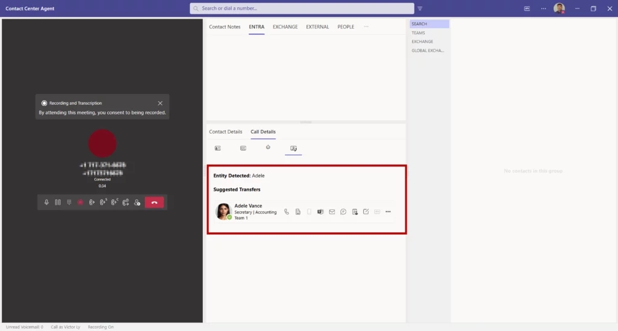Open chat with Adele Vance
The height and width of the screenshot is (331, 618).
[x=343, y=212]
